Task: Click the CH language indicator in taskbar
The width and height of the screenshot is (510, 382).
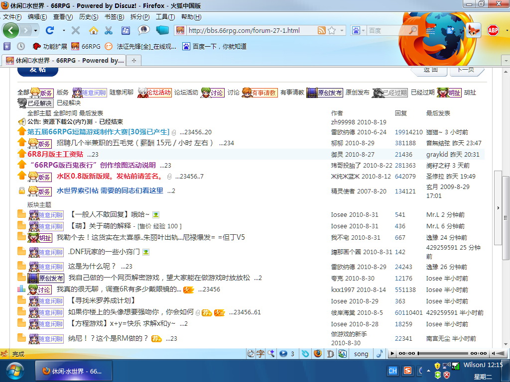Action: coord(392,371)
